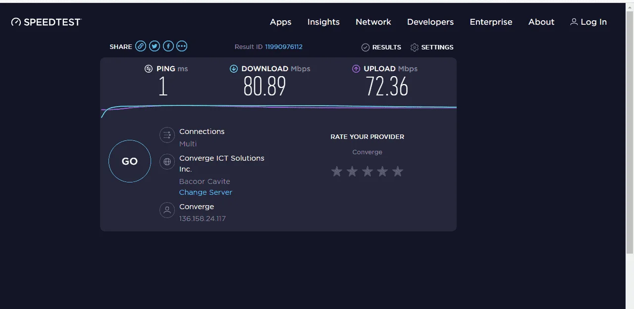This screenshot has width=634, height=309.
Task: Click the user icon beside Converge
Action: pyautogui.click(x=167, y=210)
